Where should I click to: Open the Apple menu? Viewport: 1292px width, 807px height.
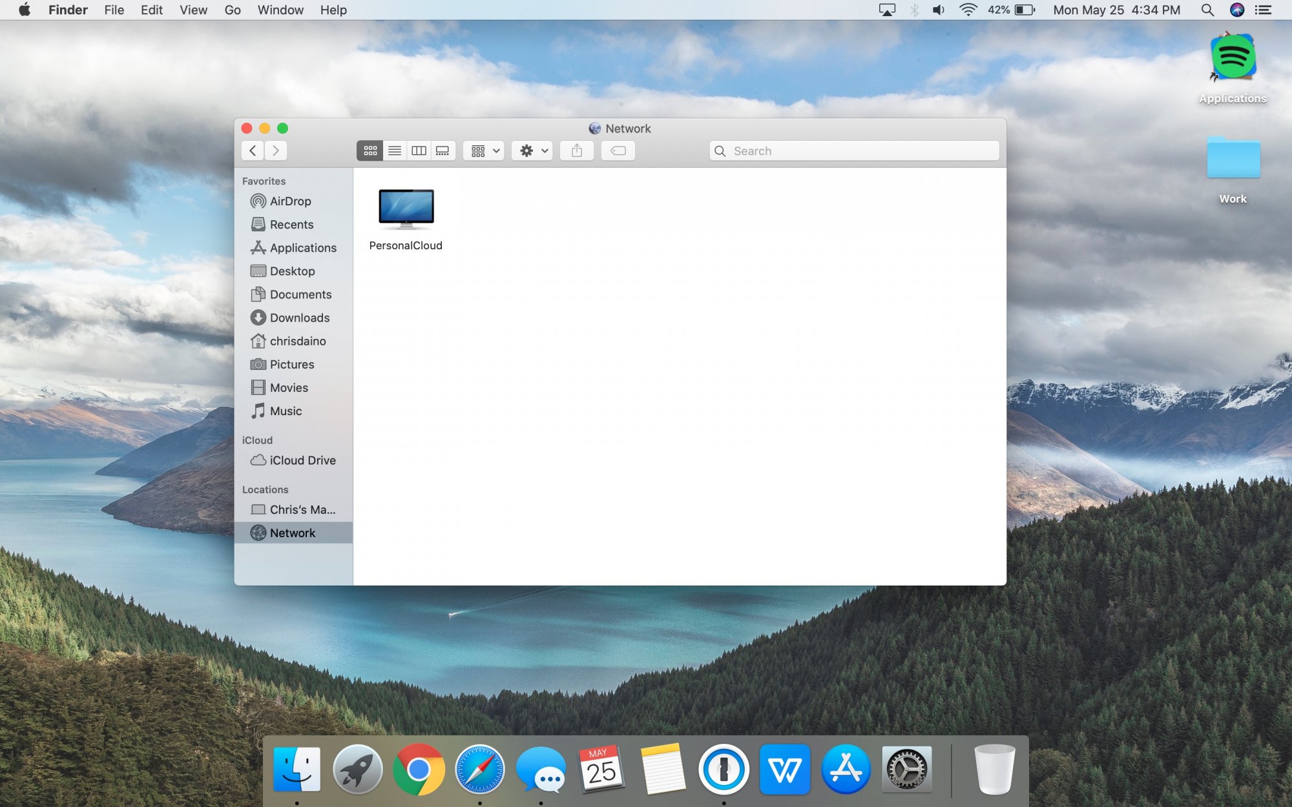(x=25, y=10)
